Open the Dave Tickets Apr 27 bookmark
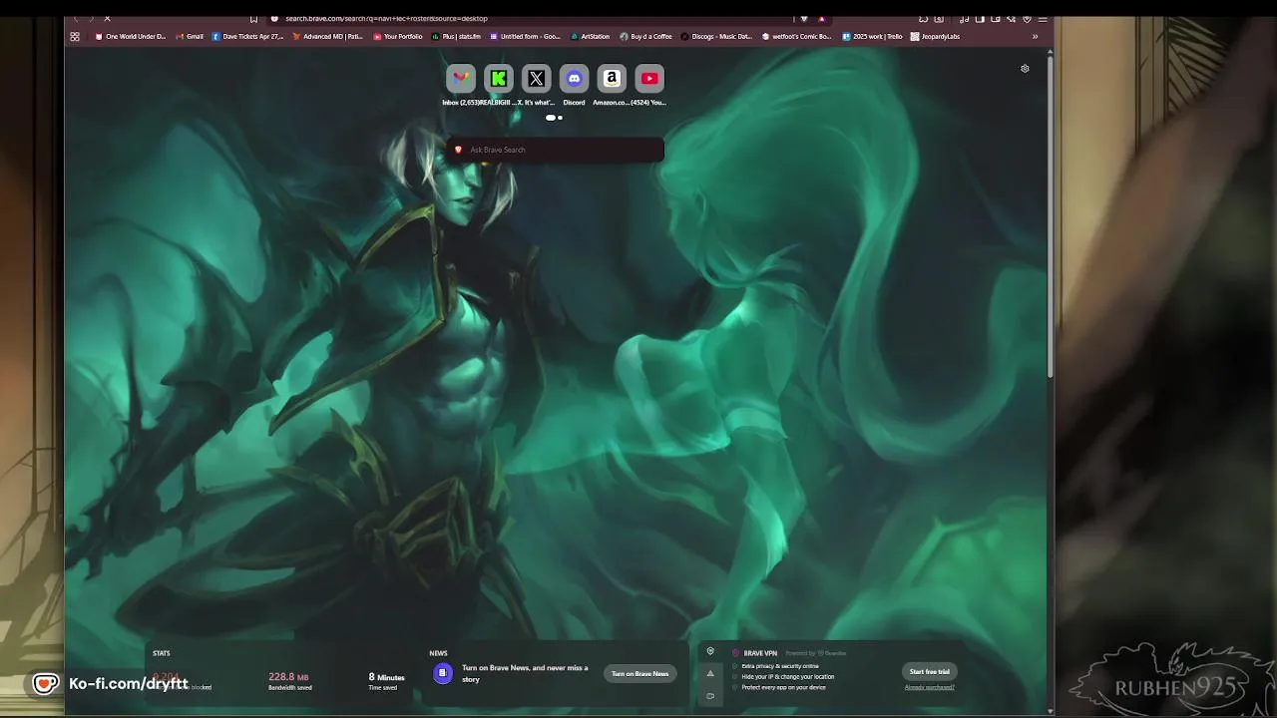The height and width of the screenshot is (718, 1277). [248, 37]
